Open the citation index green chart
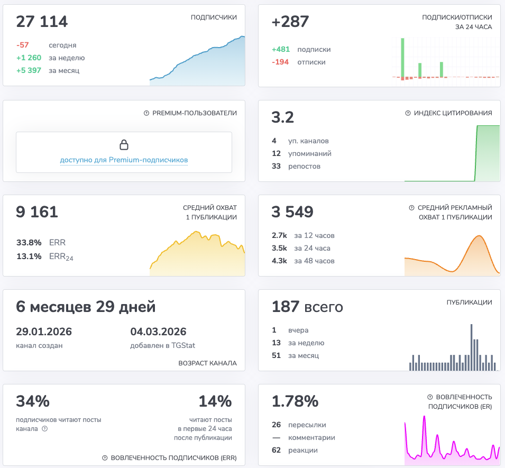Viewport: 505px width, 468px height. click(452, 153)
